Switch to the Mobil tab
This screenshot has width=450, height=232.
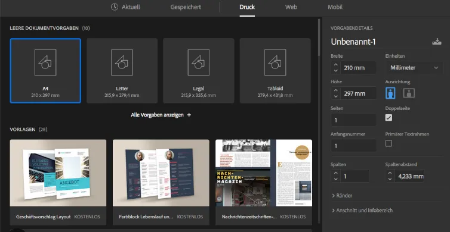pos(335,7)
